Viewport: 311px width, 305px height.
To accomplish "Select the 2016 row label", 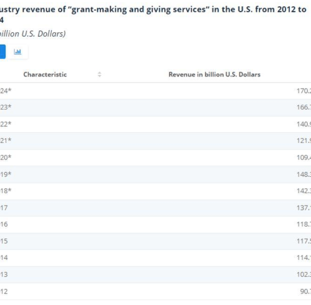I will (x=4, y=224).
